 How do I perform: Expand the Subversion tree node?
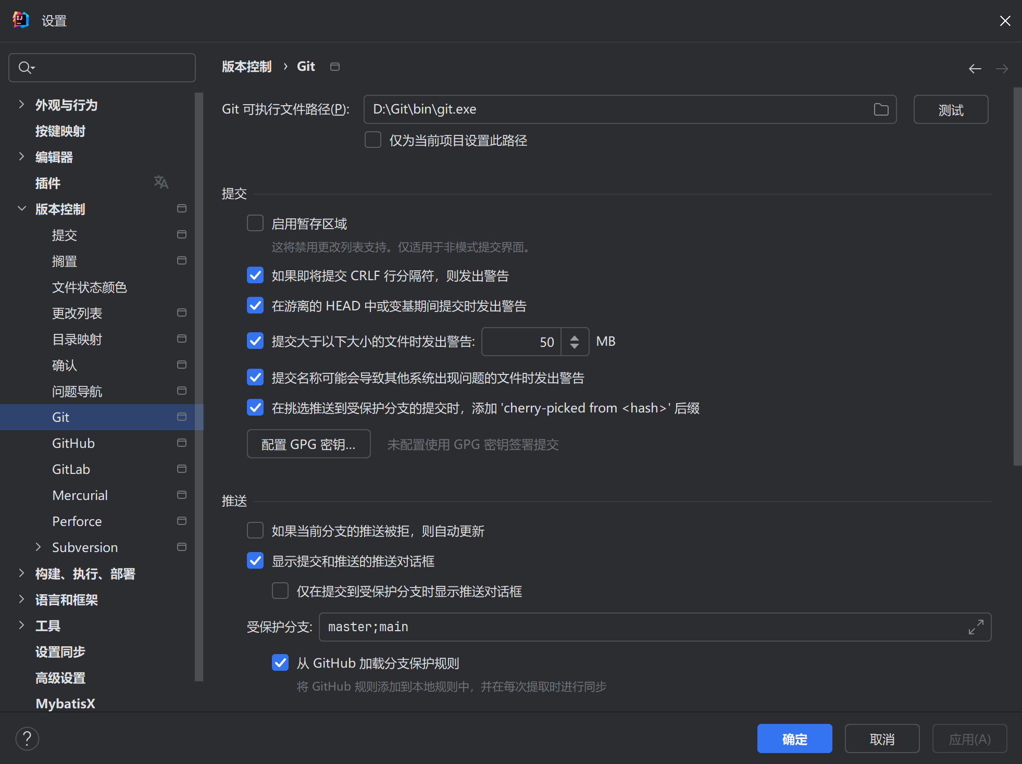[38, 547]
